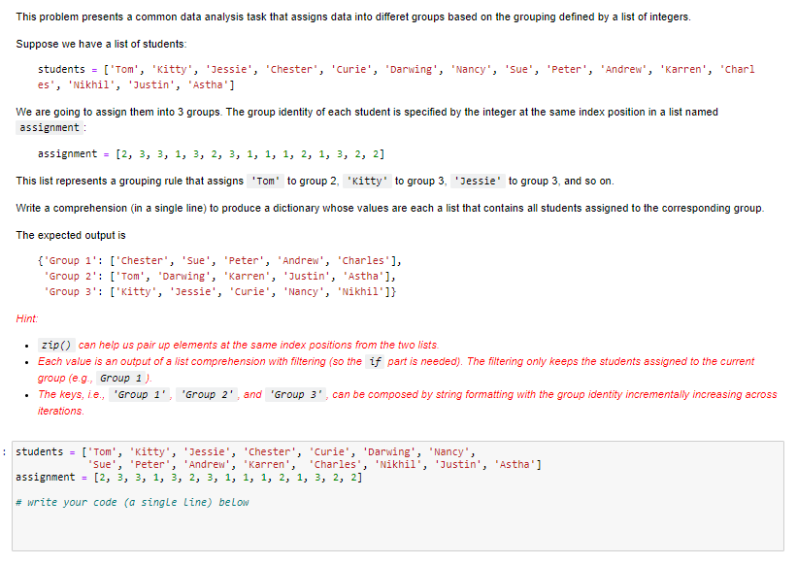Click the 'if' inline code in the hints
This screenshot has height=565, width=797.
375,361
